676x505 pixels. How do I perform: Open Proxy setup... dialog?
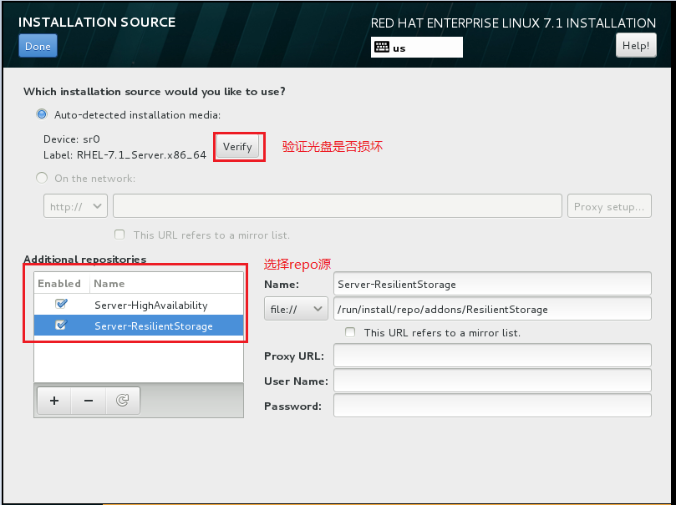(x=609, y=206)
